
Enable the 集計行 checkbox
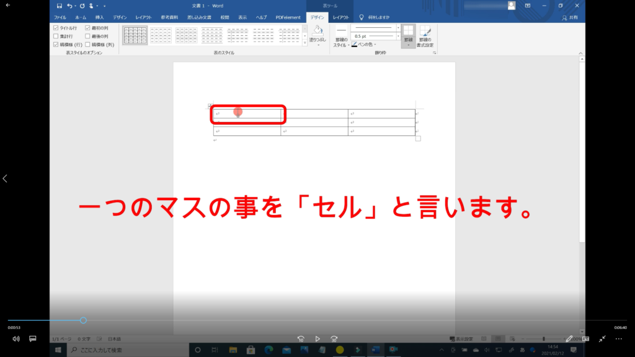[56, 37]
